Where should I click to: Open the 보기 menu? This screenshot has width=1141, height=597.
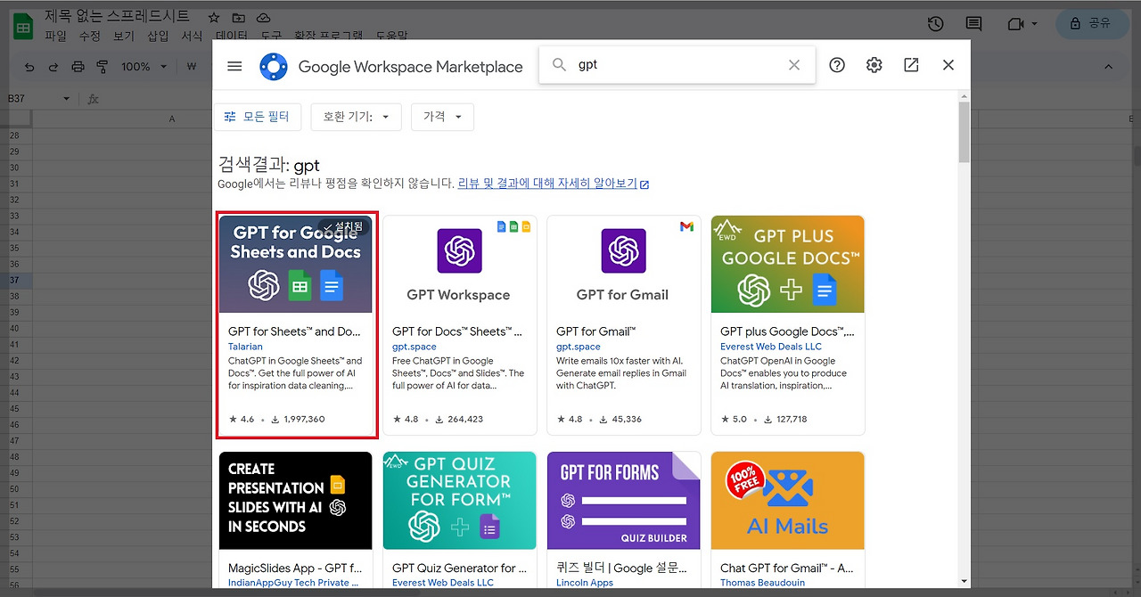click(x=123, y=36)
